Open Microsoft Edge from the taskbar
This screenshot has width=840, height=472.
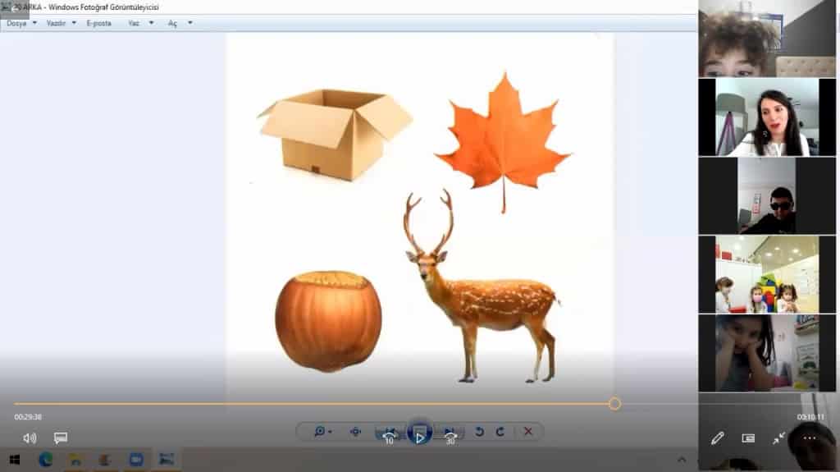(x=46, y=459)
